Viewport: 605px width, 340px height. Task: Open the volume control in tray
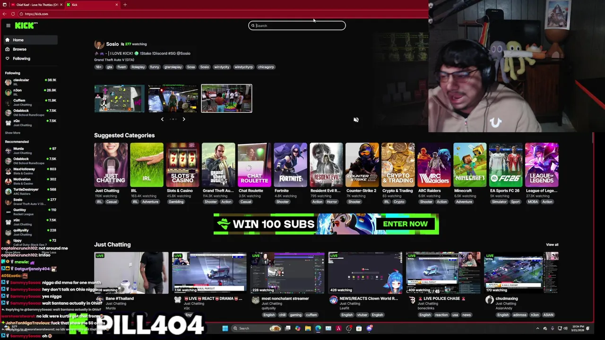(x=566, y=328)
